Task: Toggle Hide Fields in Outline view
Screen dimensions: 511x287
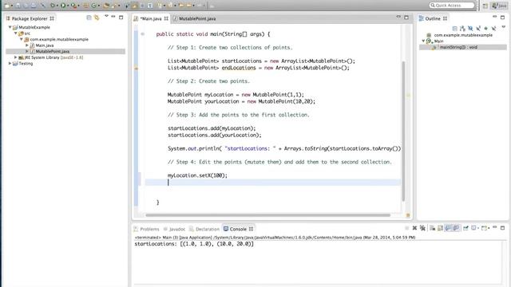Action: [x=470, y=29]
